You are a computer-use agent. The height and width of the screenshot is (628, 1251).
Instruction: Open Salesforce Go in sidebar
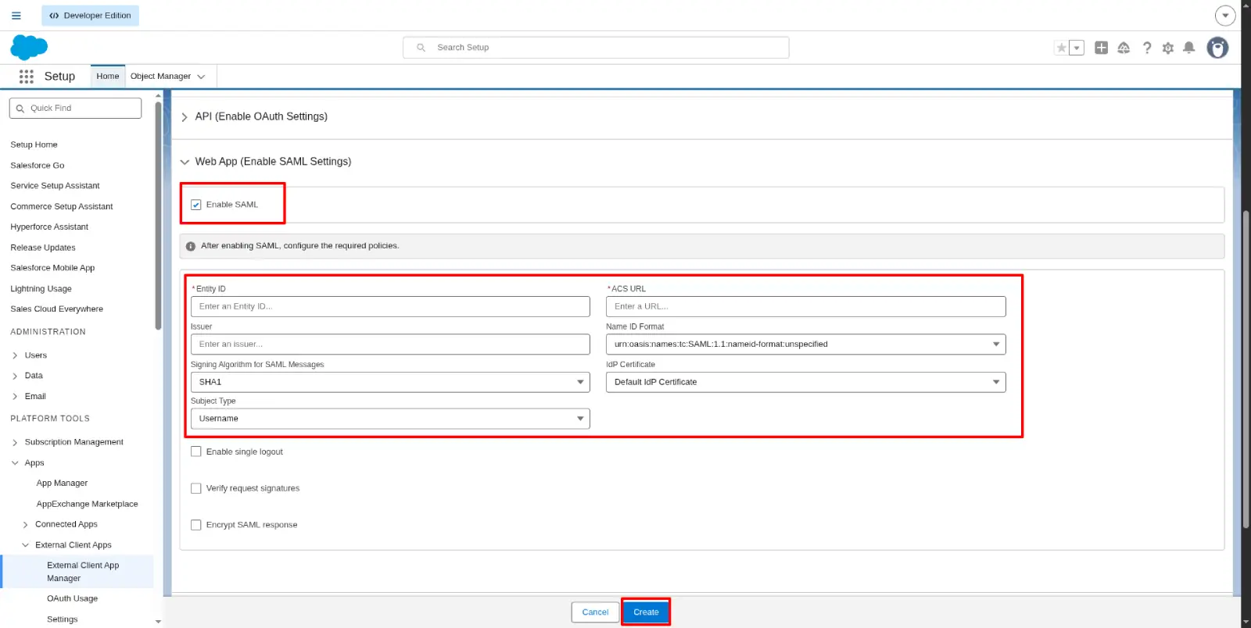tap(38, 166)
